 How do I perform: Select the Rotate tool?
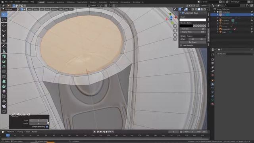pos(4,30)
